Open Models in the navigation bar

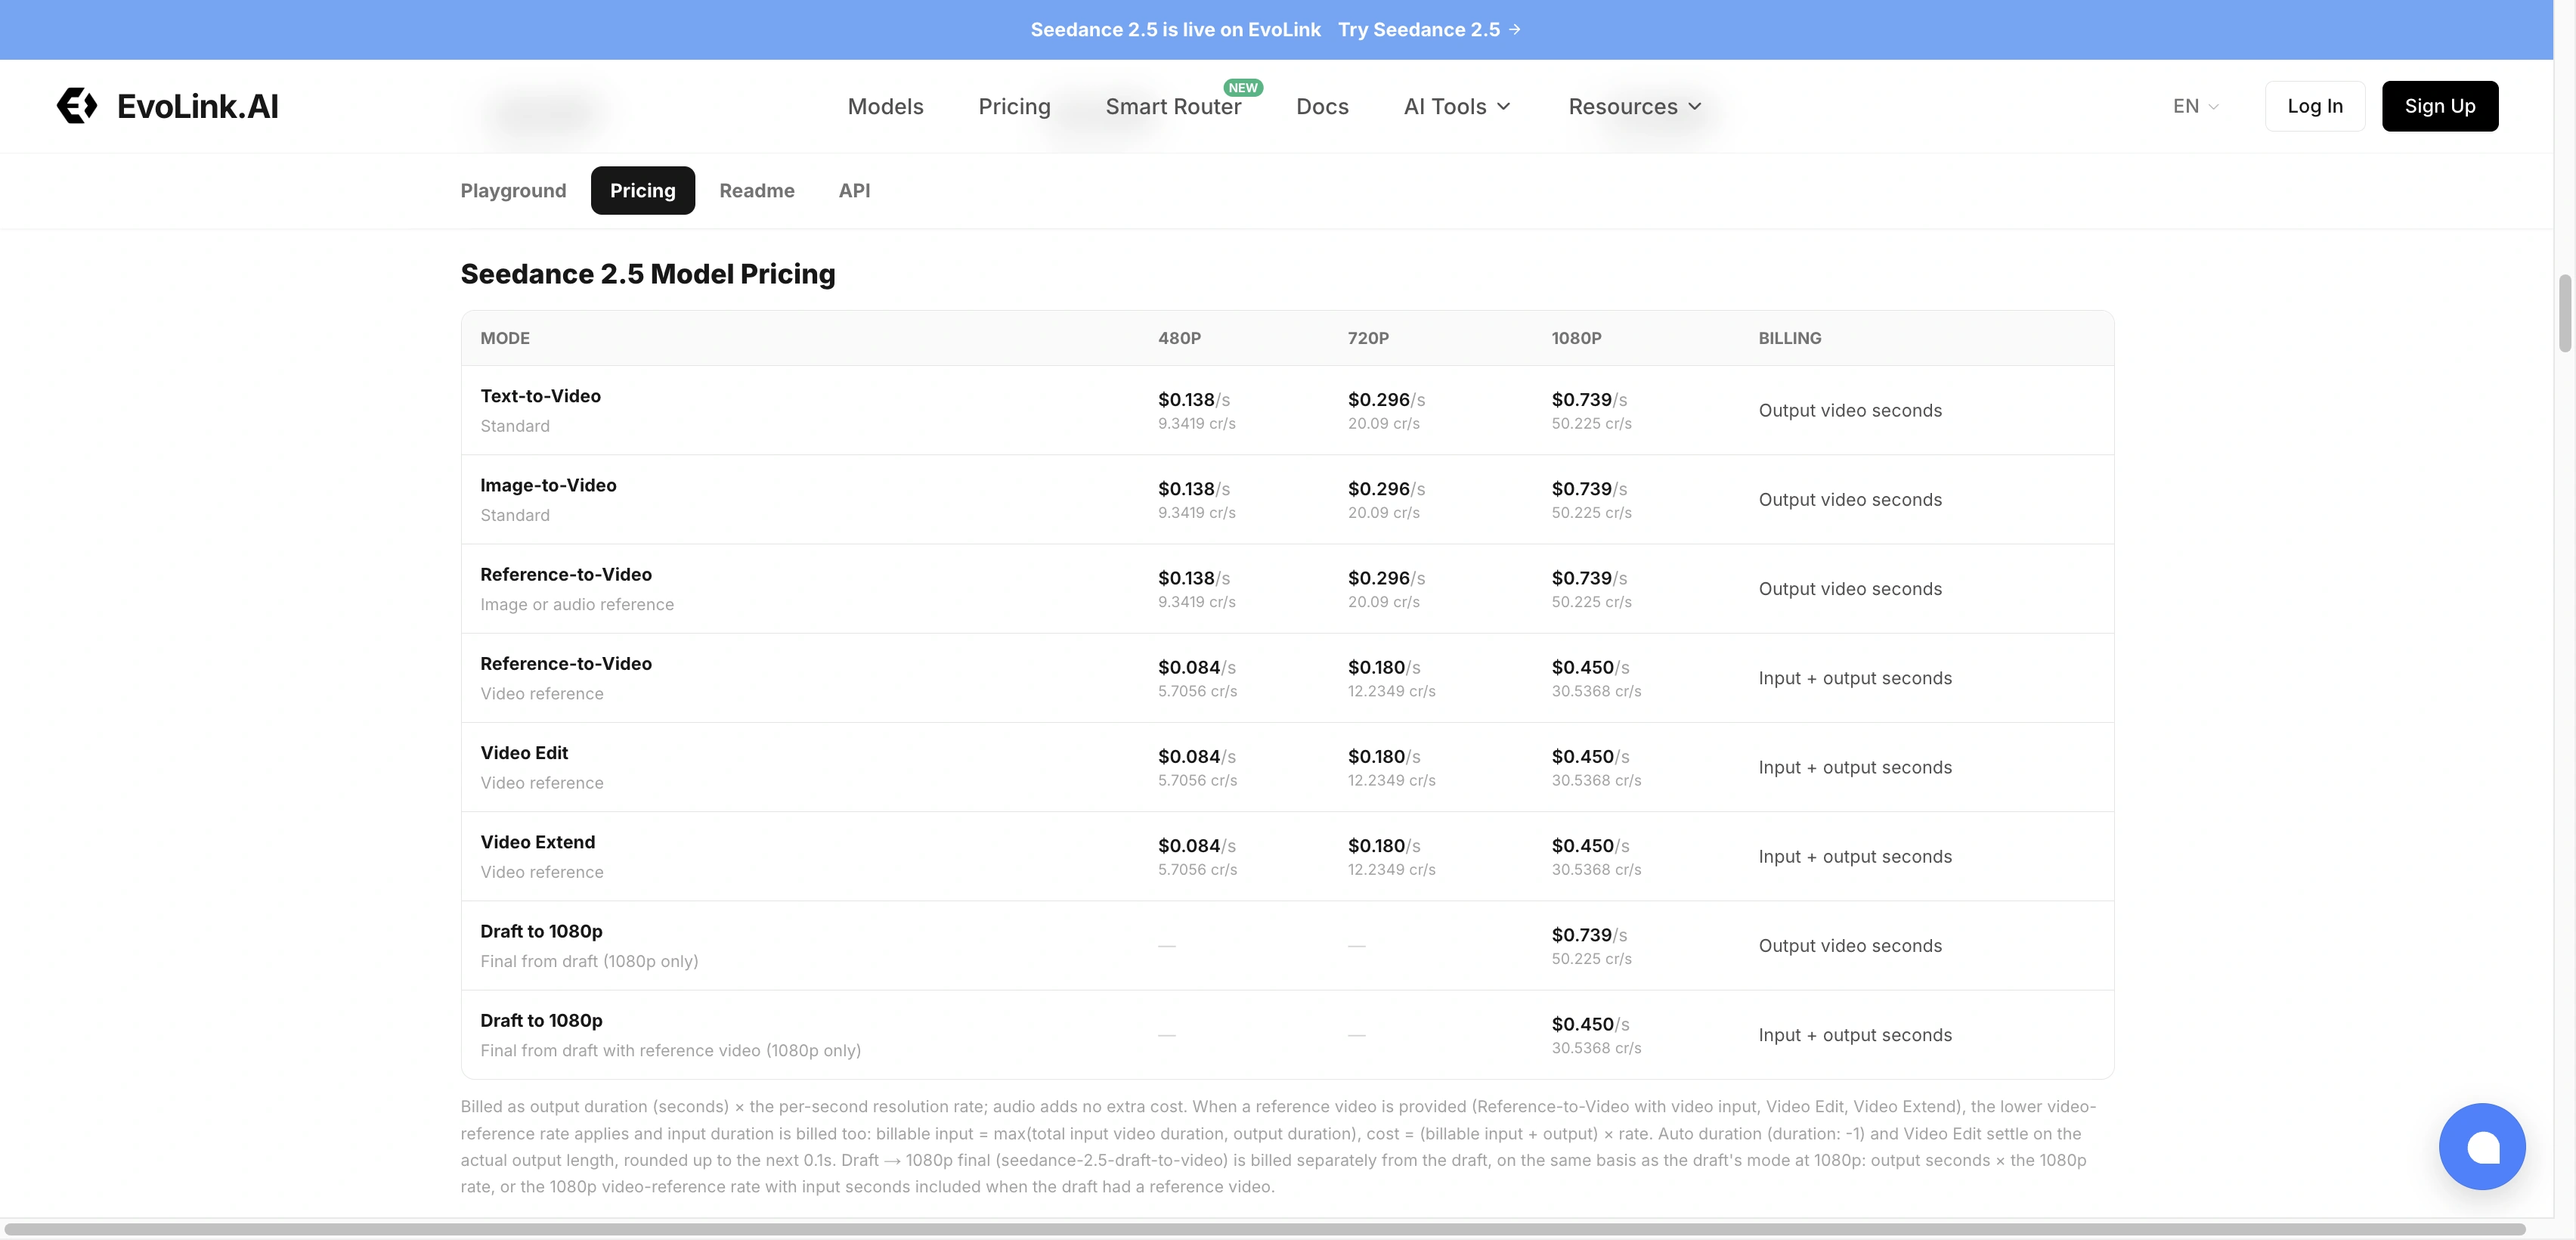tap(885, 106)
